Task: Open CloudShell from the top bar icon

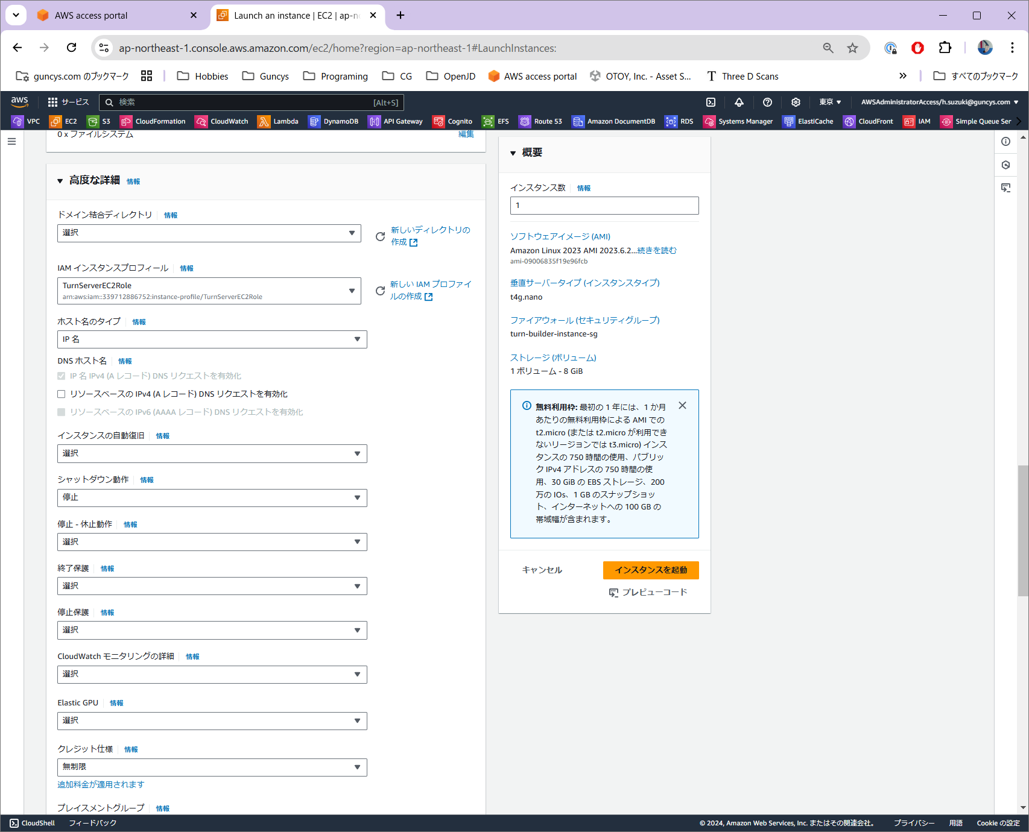Action: pos(711,102)
